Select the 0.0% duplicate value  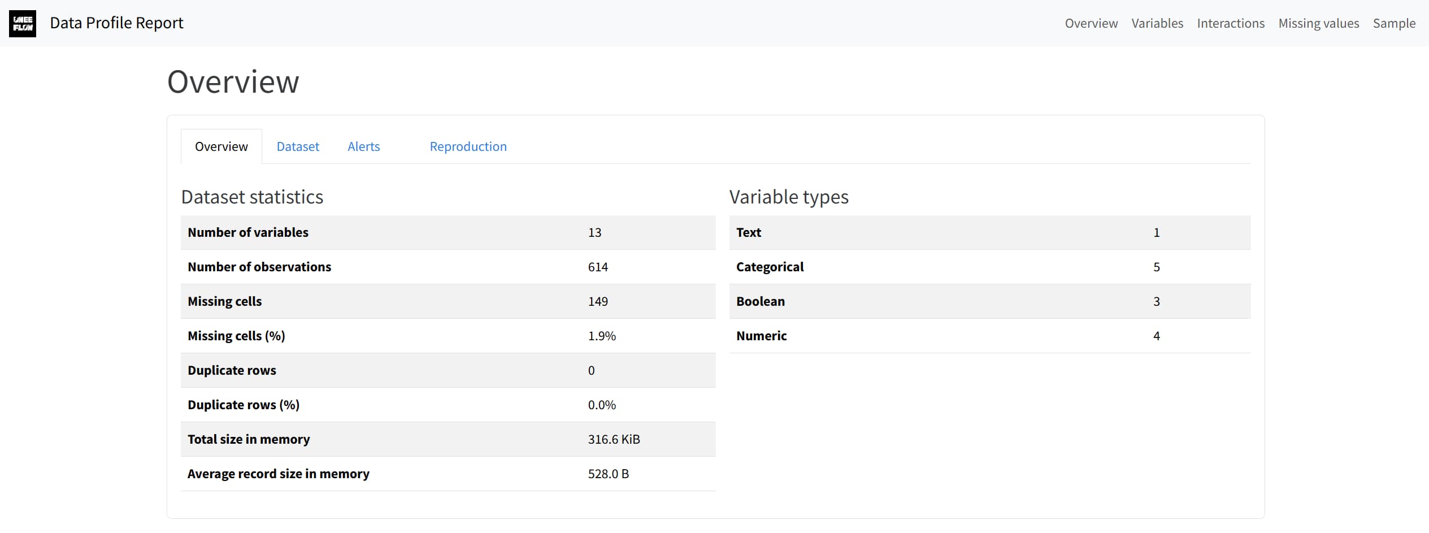pyautogui.click(x=602, y=405)
